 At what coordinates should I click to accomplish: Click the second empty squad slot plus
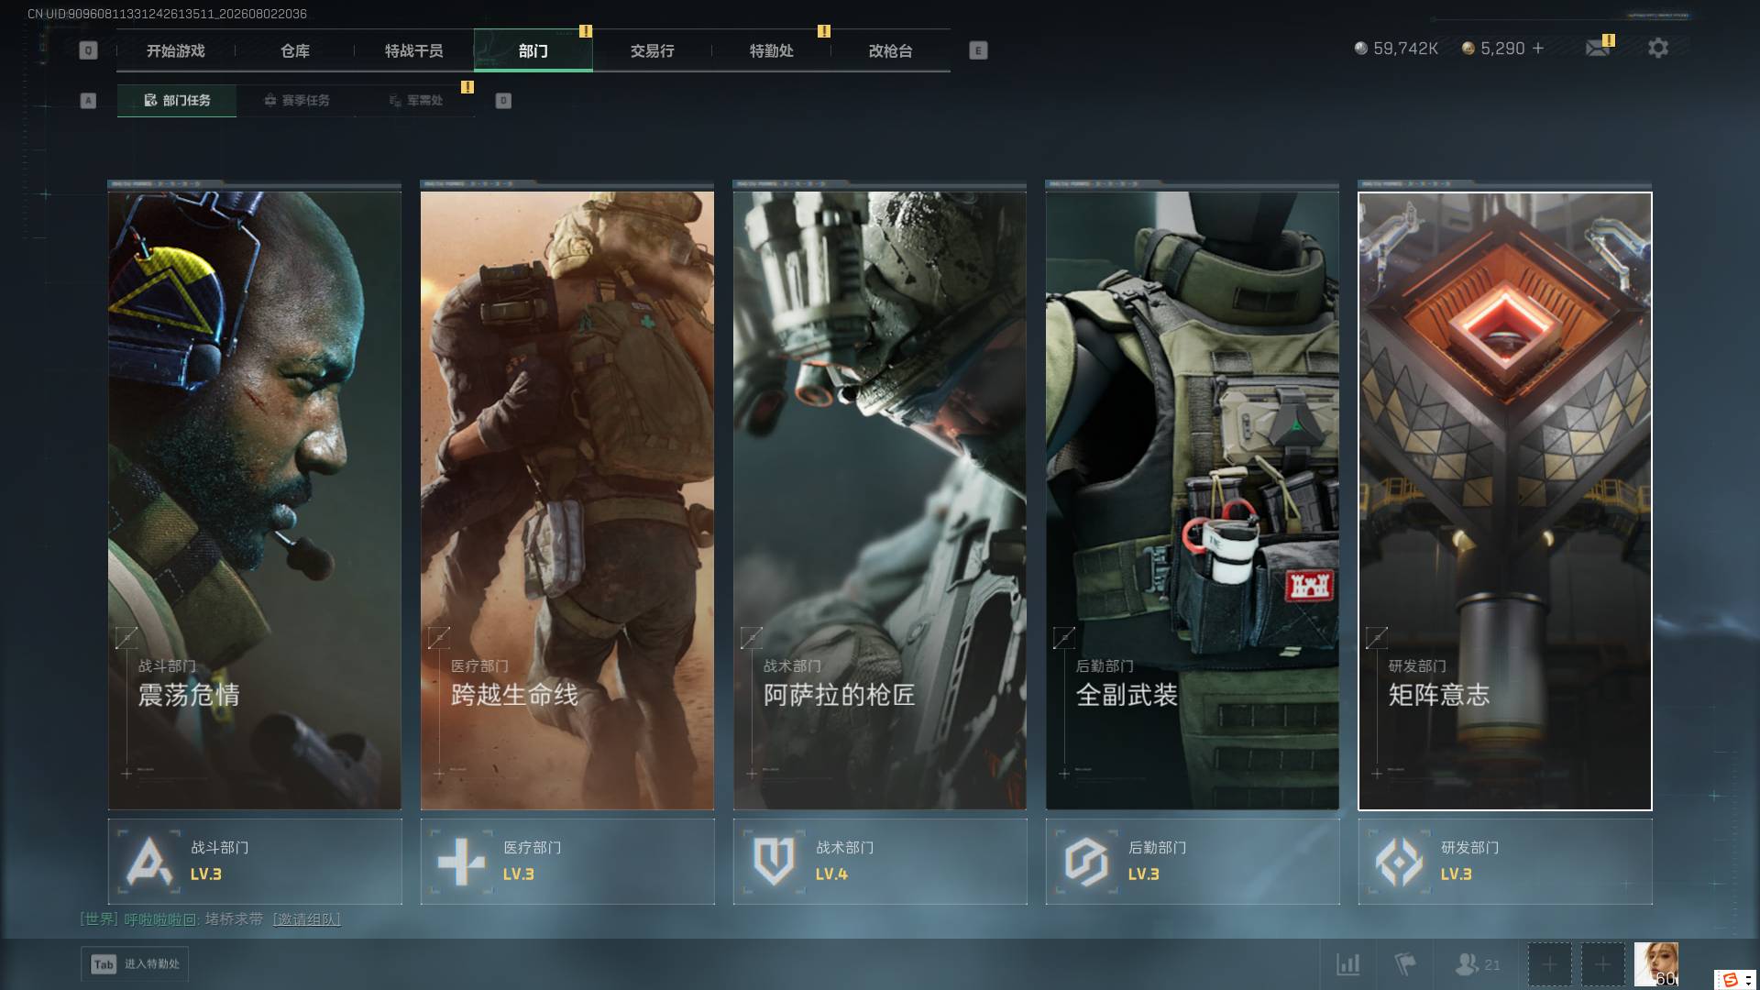pos(1602,964)
